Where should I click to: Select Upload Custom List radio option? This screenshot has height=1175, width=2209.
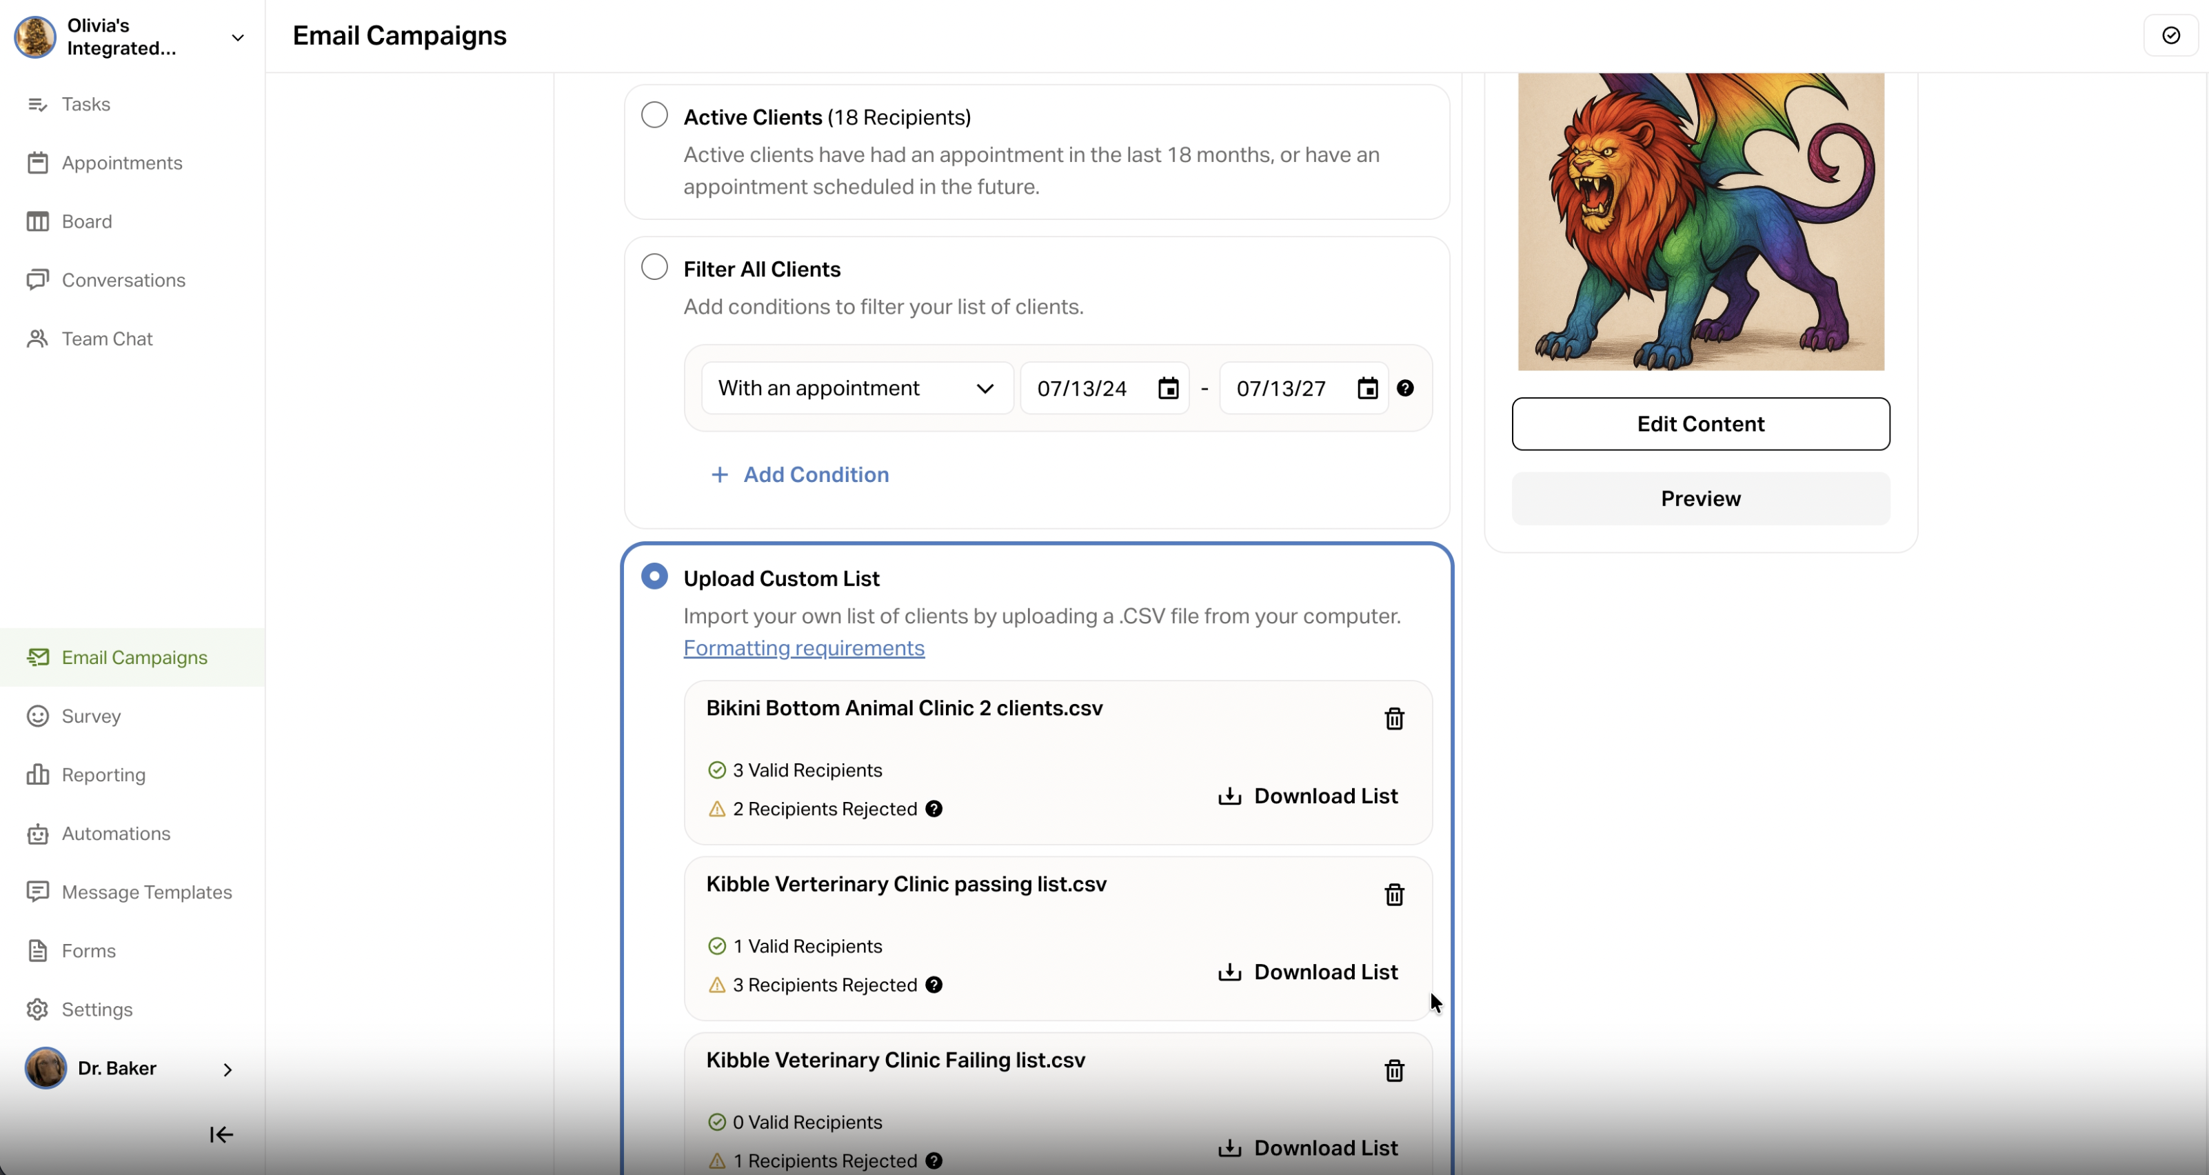pyautogui.click(x=654, y=576)
